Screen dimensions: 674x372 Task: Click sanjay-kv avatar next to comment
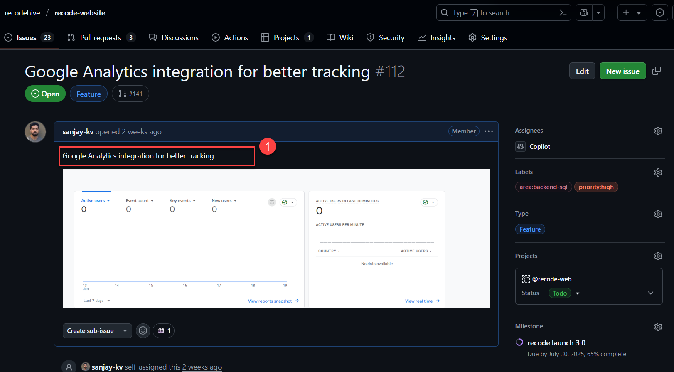pos(35,132)
